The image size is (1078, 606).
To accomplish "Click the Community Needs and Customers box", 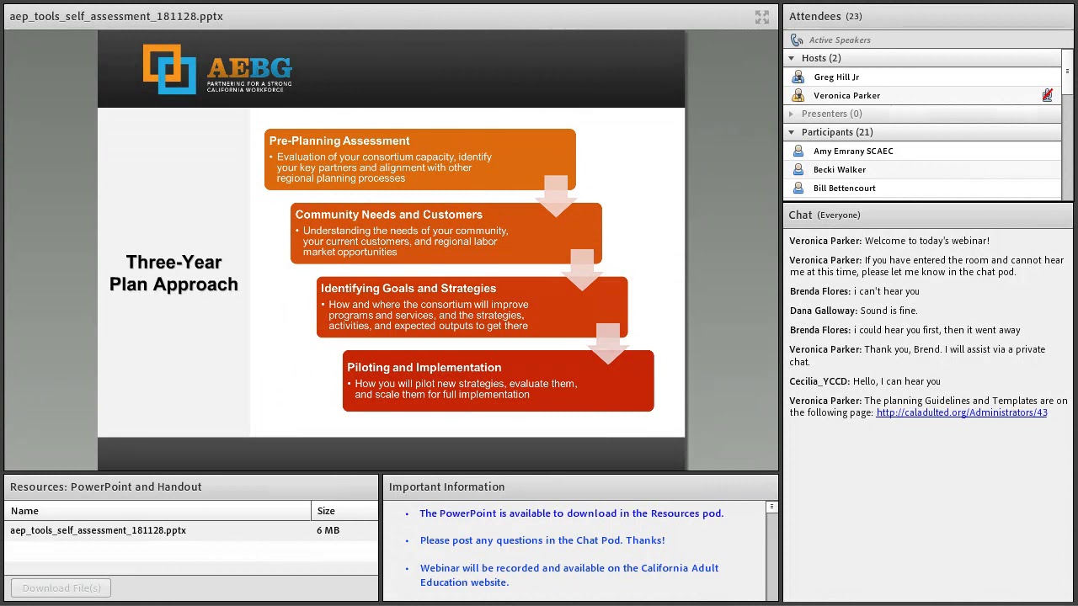I will (x=446, y=233).
